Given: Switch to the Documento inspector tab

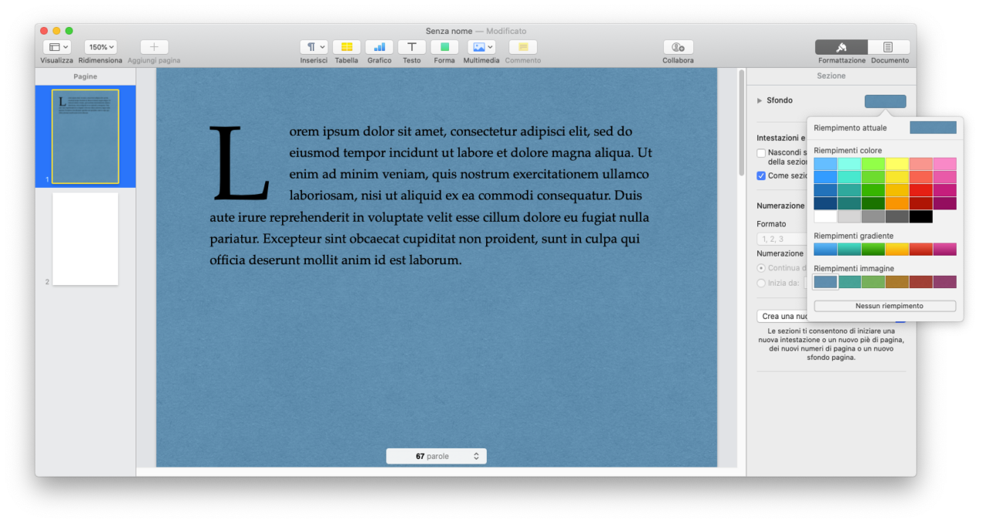Looking at the screenshot, I should (889, 47).
